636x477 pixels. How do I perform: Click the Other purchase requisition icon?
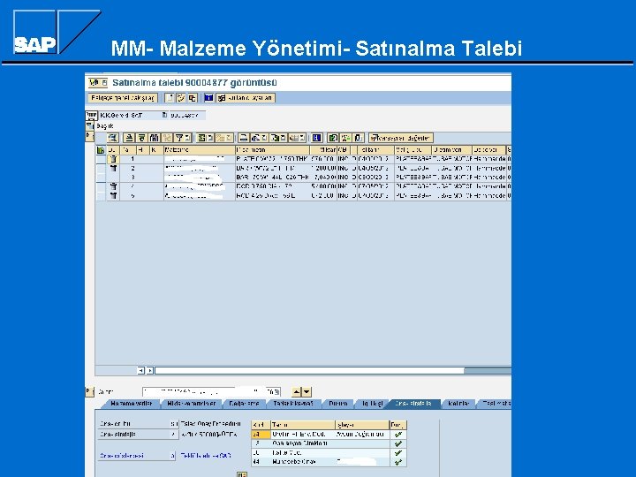(193, 98)
